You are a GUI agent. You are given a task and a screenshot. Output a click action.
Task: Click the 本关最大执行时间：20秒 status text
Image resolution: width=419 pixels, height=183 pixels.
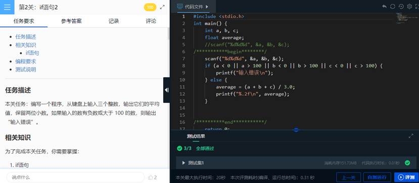coord(201,177)
